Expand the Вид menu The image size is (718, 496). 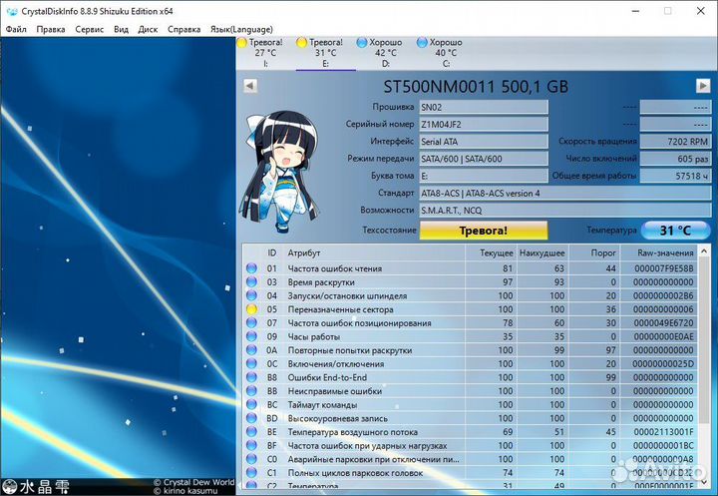point(121,30)
